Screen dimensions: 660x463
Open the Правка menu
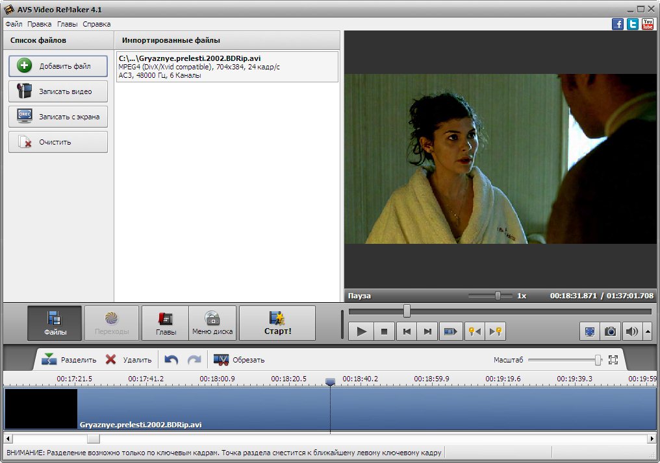pos(39,24)
